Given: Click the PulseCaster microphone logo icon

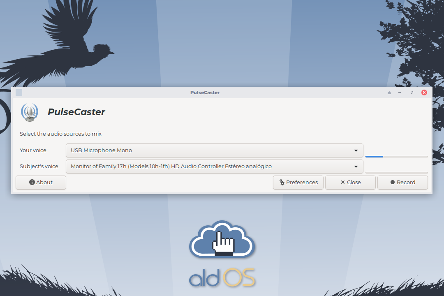Looking at the screenshot, I should tap(29, 112).
